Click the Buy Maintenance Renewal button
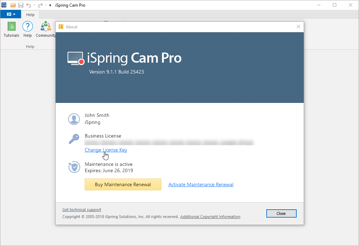Viewport: 359px width, 246px height. coord(123,184)
